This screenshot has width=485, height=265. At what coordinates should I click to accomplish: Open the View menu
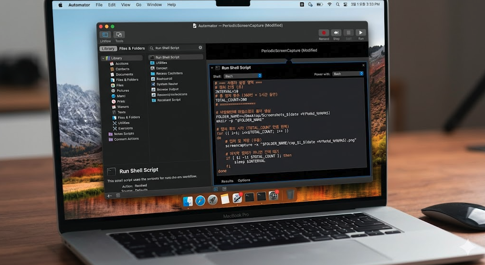[126, 5]
